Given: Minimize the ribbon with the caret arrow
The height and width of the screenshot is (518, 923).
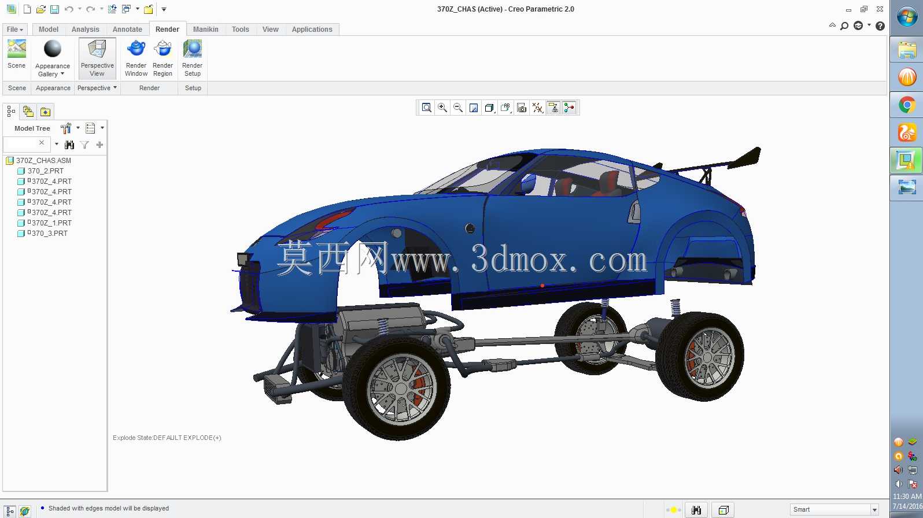Looking at the screenshot, I should coord(833,25).
